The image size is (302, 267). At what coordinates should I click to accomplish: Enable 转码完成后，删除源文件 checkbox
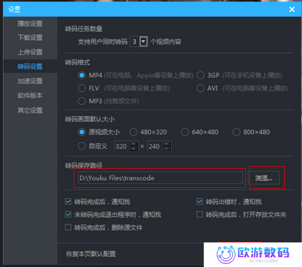tap(68, 227)
